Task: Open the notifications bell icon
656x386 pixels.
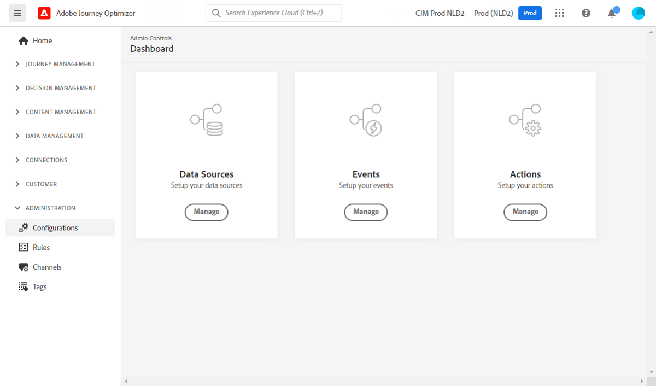Action: (x=612, y=13)
